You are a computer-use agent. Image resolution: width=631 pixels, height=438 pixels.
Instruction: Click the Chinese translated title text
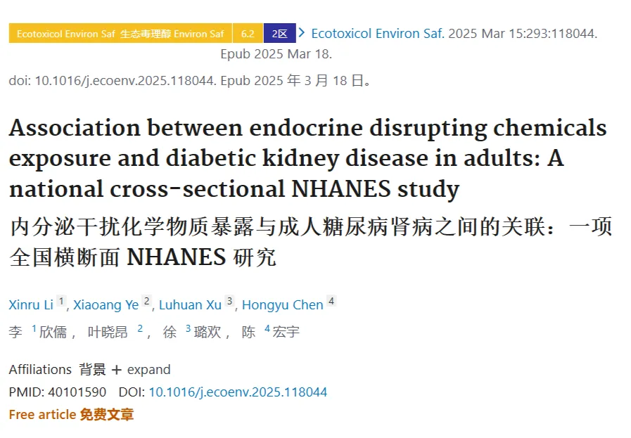click(x=311, y=242)
